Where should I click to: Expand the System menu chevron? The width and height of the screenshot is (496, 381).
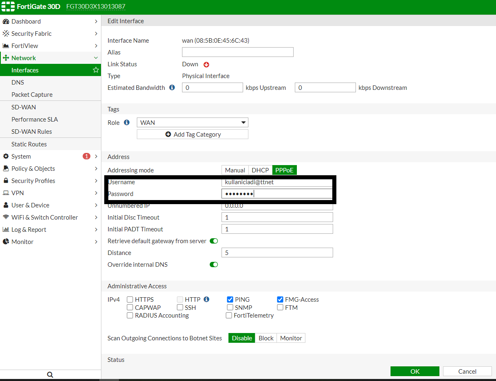tap(96, 157)
